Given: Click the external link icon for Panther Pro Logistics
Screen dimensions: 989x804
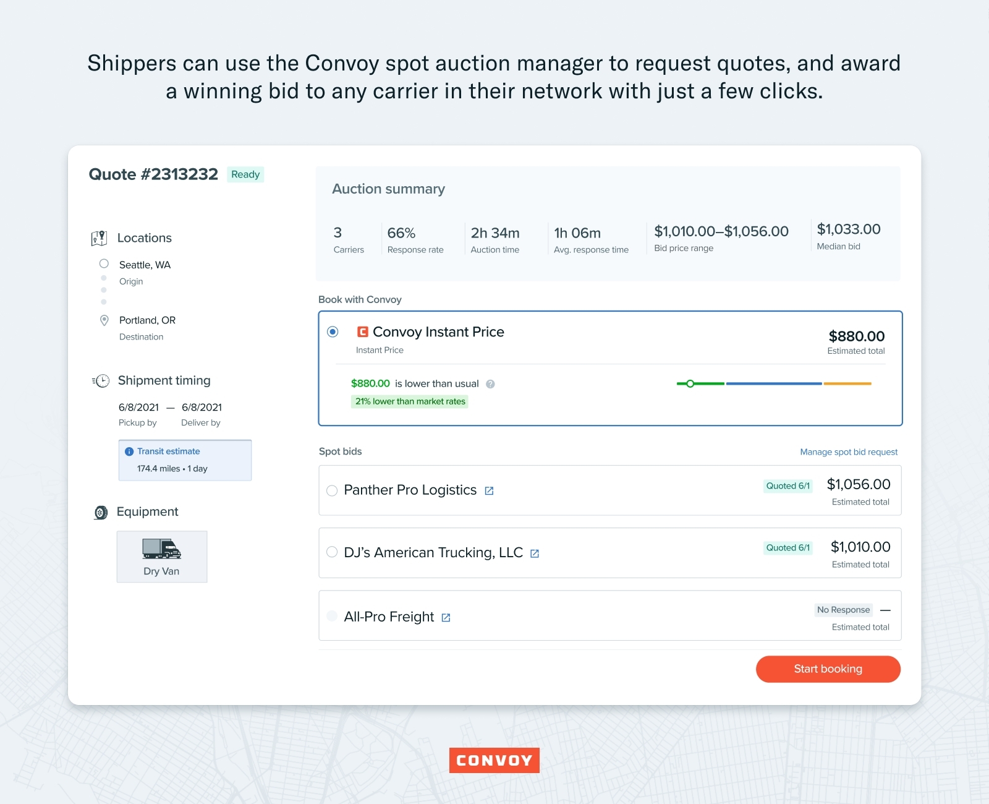Looking at the screenshot, I should (x=490, y=490).
